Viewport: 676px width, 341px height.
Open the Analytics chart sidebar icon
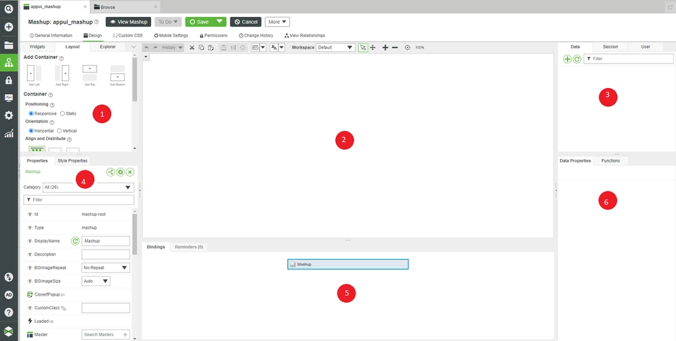tap(9, 133)
